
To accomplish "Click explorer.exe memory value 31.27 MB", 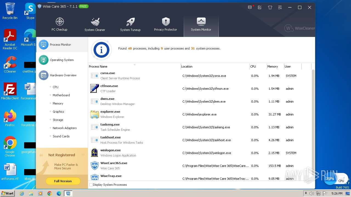I will click(275, 114).
